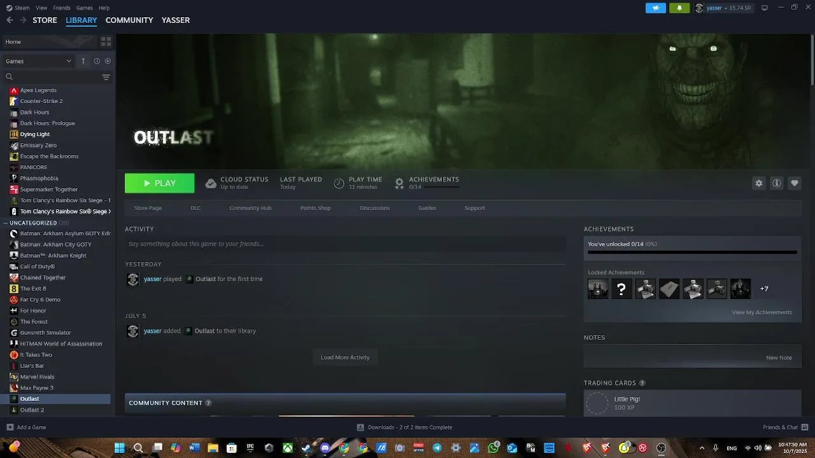Open the Windows Start button

pos(119,448)
